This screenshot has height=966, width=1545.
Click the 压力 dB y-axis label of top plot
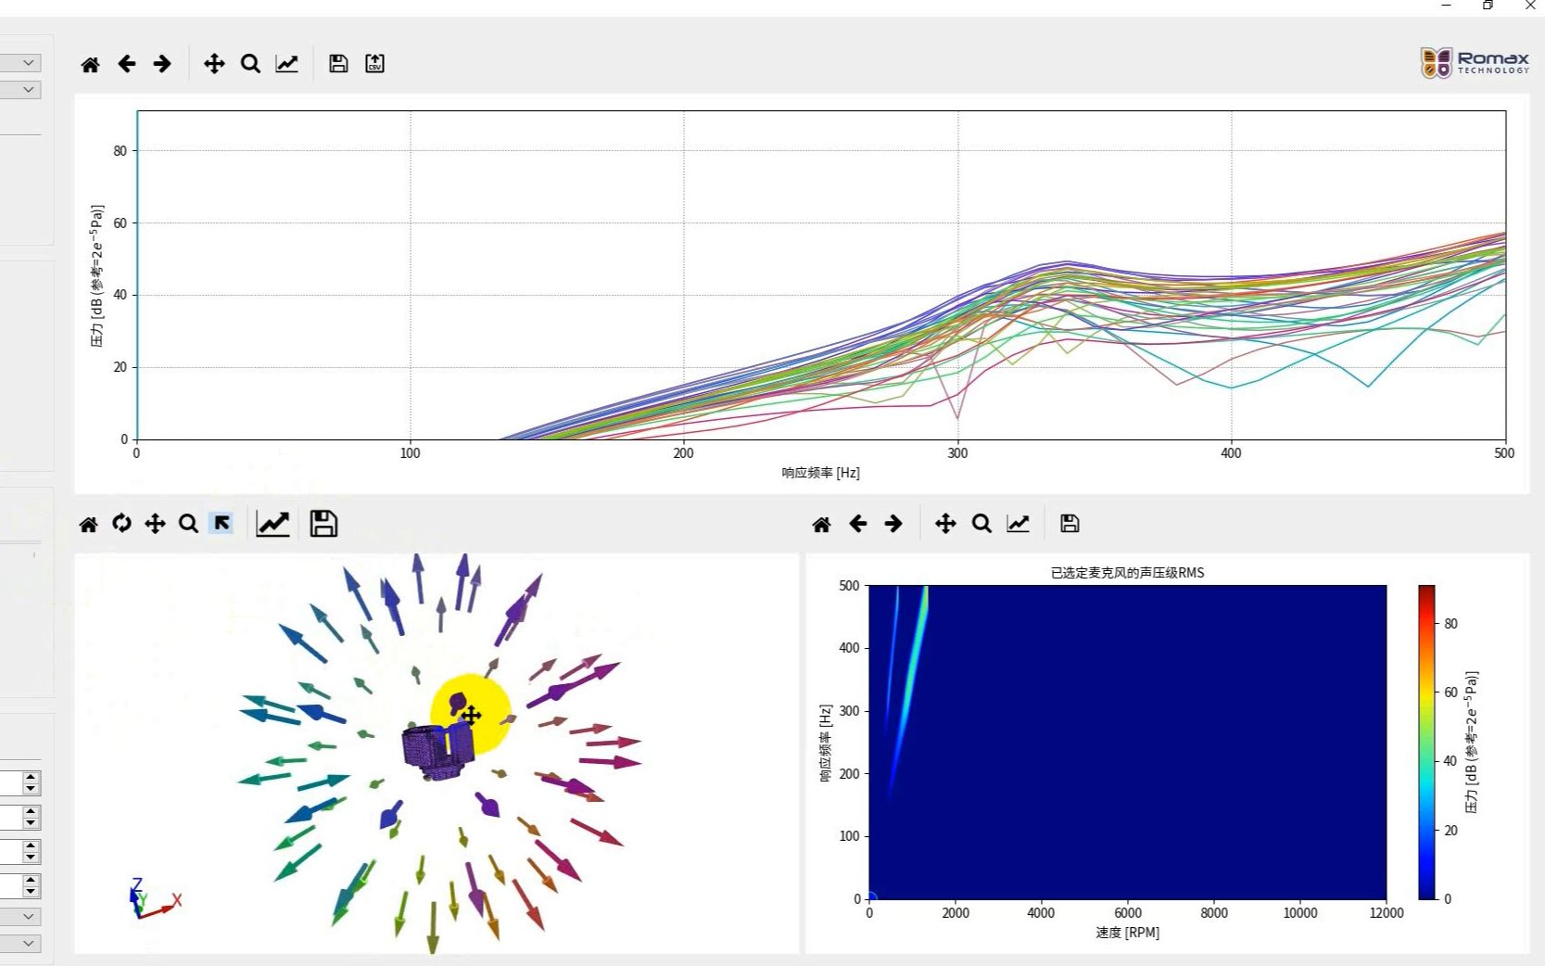pyautogui.click(x=97, y=276)
